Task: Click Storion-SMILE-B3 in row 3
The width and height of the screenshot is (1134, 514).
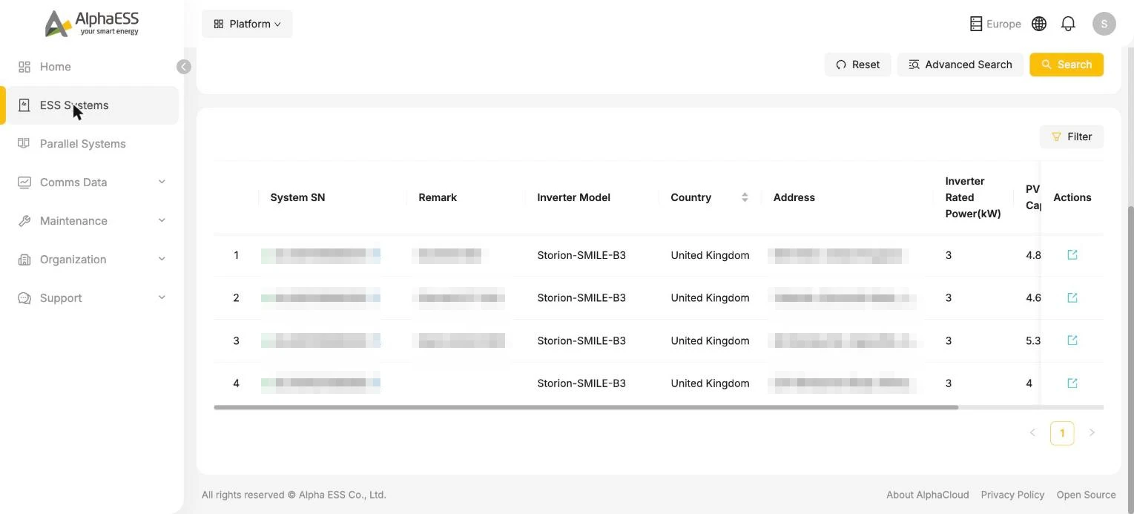Action: click(x=581, y=340)
